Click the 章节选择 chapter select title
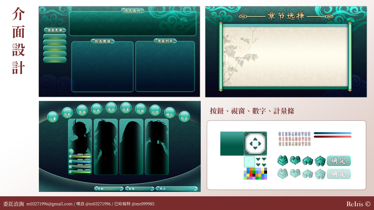This screenshot has width=374, height=210. click(x=286, y=16)
